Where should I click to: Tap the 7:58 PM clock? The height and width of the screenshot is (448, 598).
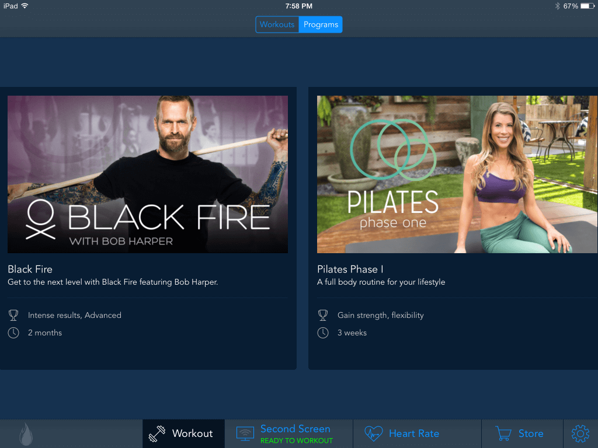pyautogui.click(x=298, y=6)
